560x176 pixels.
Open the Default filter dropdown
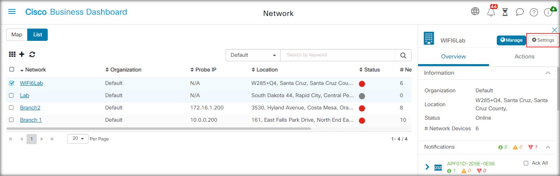point(253,55)
